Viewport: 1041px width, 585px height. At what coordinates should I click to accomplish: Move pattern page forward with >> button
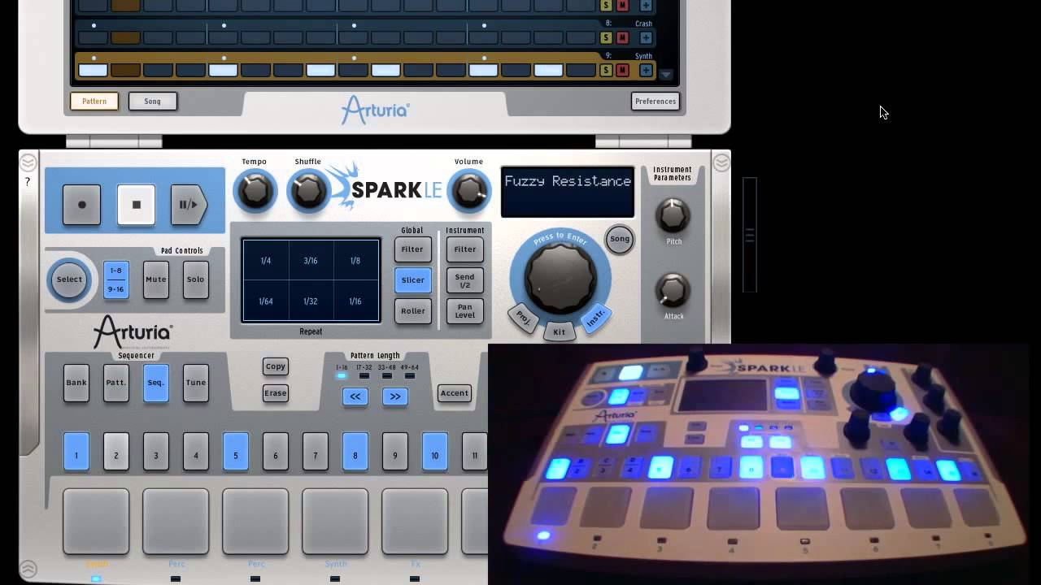395,396
